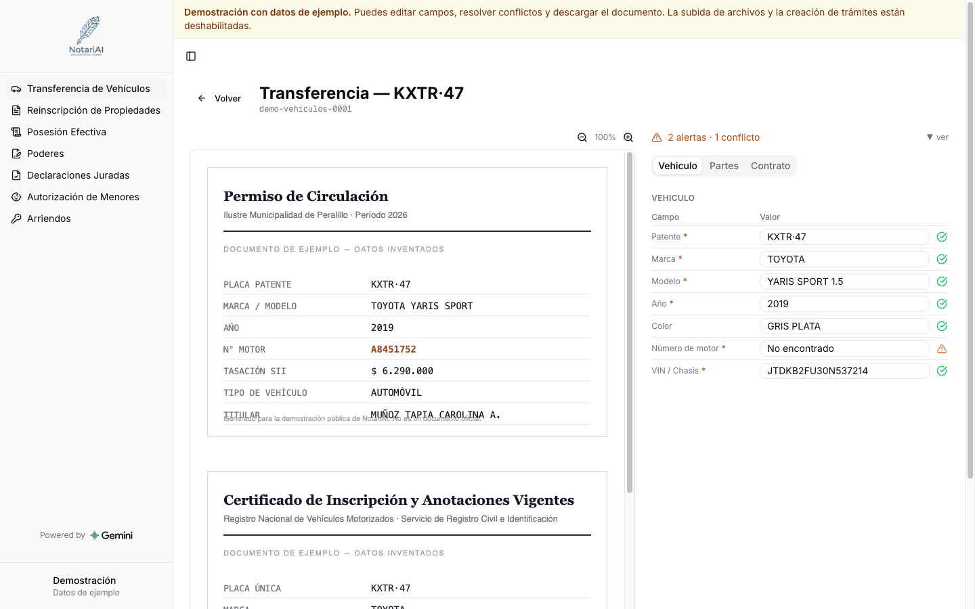The height and width of the screenshot is (609, 975).
Task: Click the Demostración account entry
Action: coord(86,586)
